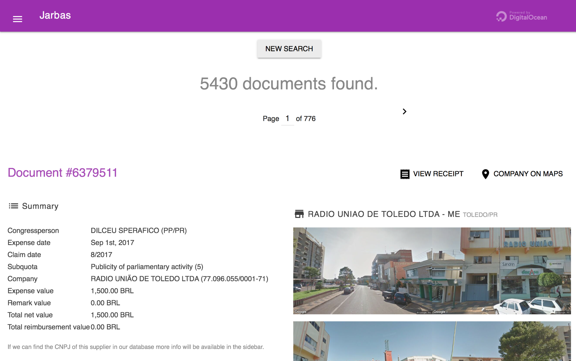The height and width of the screenshot is (361, 576).
Task: Click the Summary section heading
Action: pyautogui.click(x=40, y=206)
